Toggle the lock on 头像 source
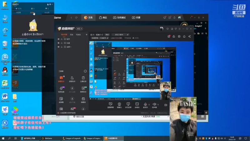The image size is (250, 141). [62, 43]
